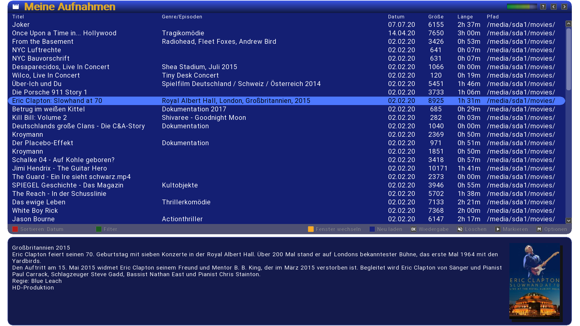Click the M Optionen key icon

coord(539,229)
